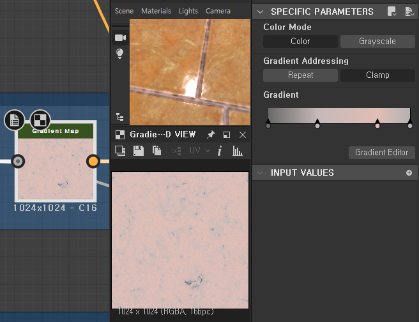Open the Camera menu
The image size is (419, 322).
[x=218, y=11]
